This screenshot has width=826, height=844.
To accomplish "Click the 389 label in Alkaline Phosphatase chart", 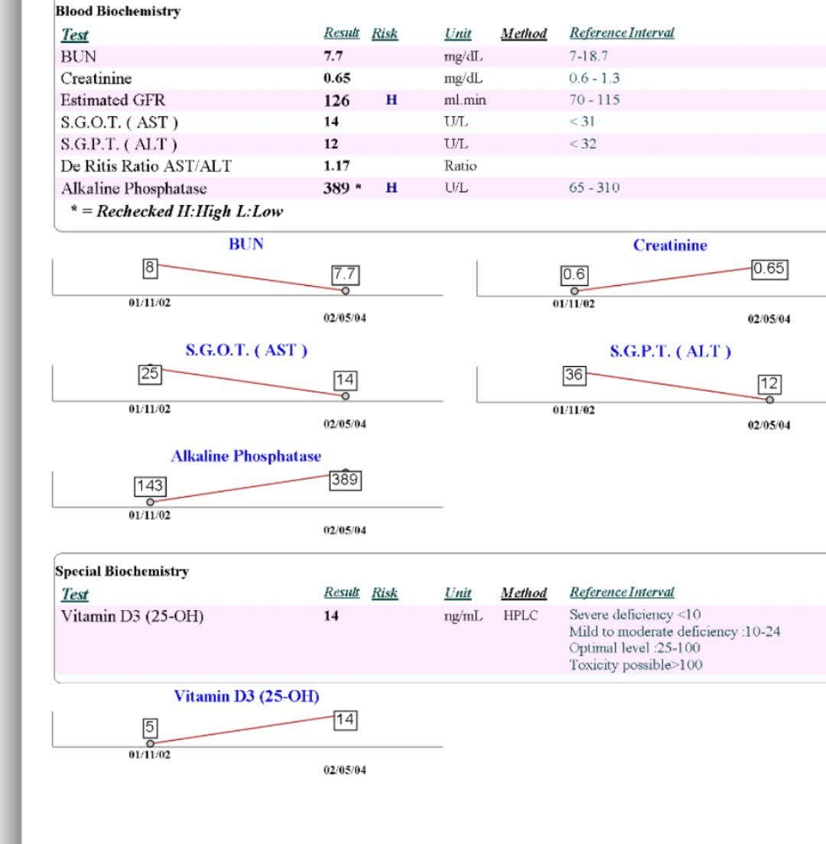I will [345, 480].
